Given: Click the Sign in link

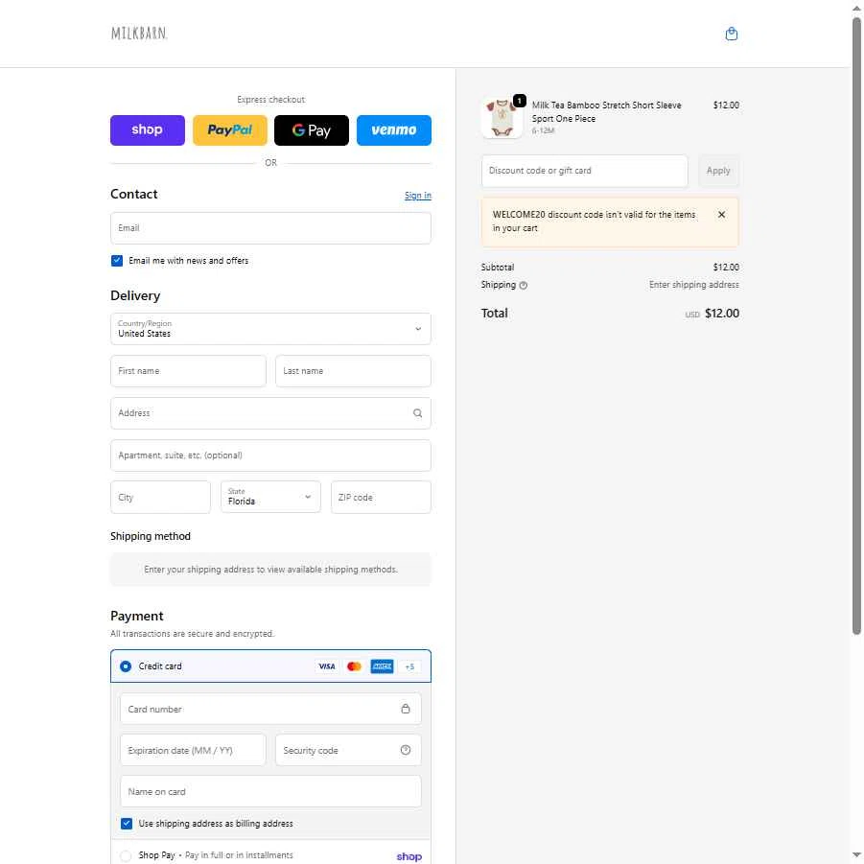Looking at the screenshot, I should [x=418, y=195].
